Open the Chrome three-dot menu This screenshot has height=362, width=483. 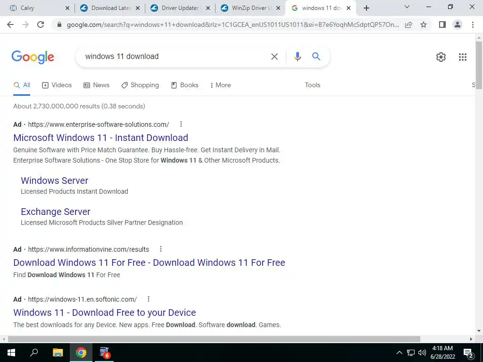tap(473, 25)
